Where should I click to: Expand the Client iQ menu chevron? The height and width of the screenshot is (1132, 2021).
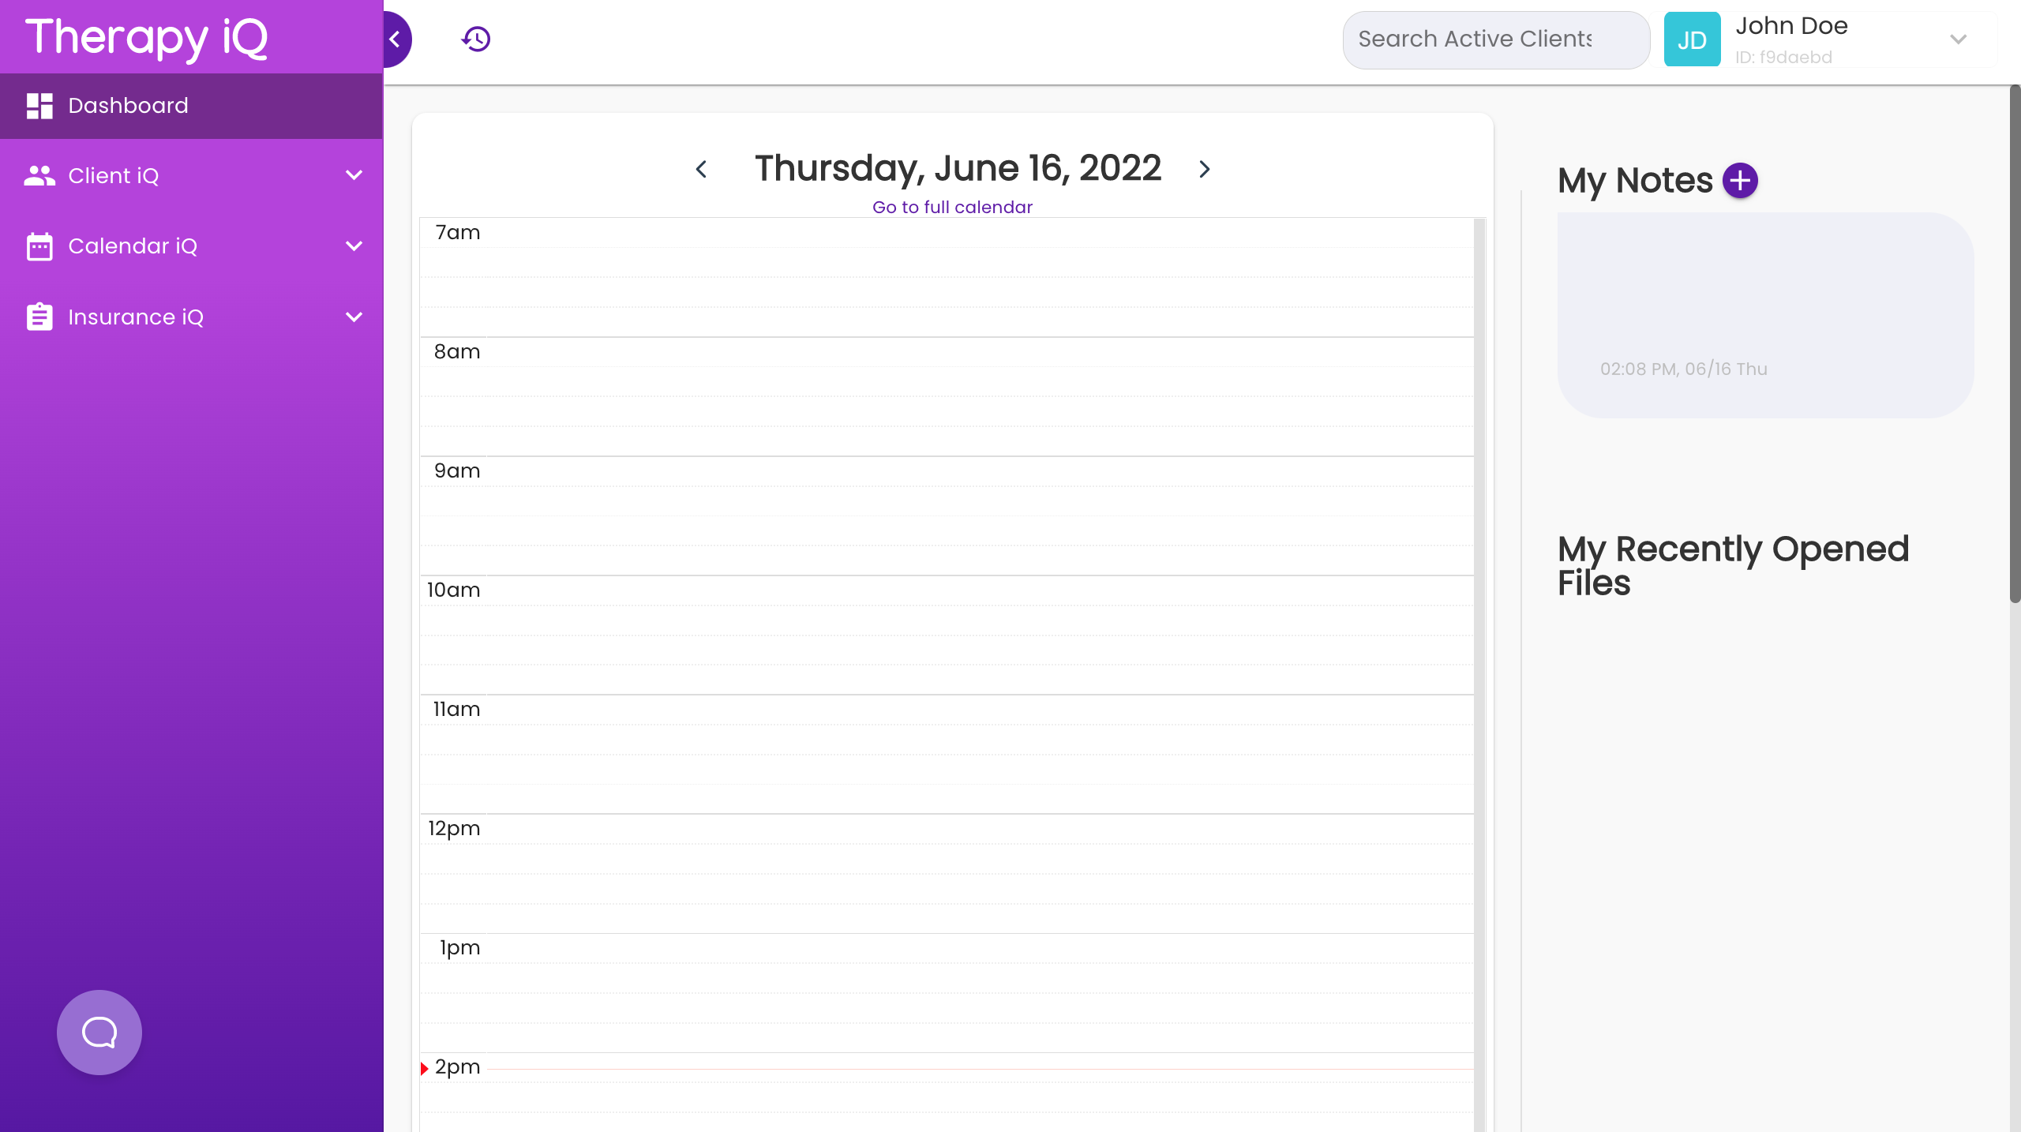coord(354,175)
